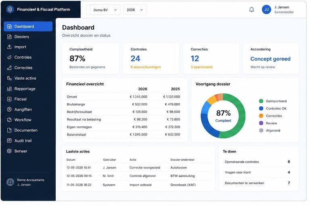Click the Workflow sidebar icon
The image size is (310, 206).
(9, 120)
